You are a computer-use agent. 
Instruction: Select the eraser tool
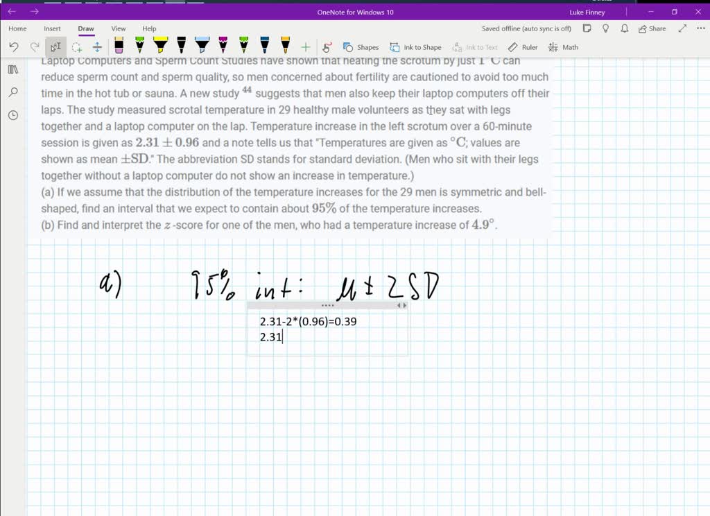click(x=119, y=46)
